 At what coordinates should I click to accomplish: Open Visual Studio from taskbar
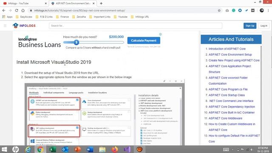tap(127, 149)
